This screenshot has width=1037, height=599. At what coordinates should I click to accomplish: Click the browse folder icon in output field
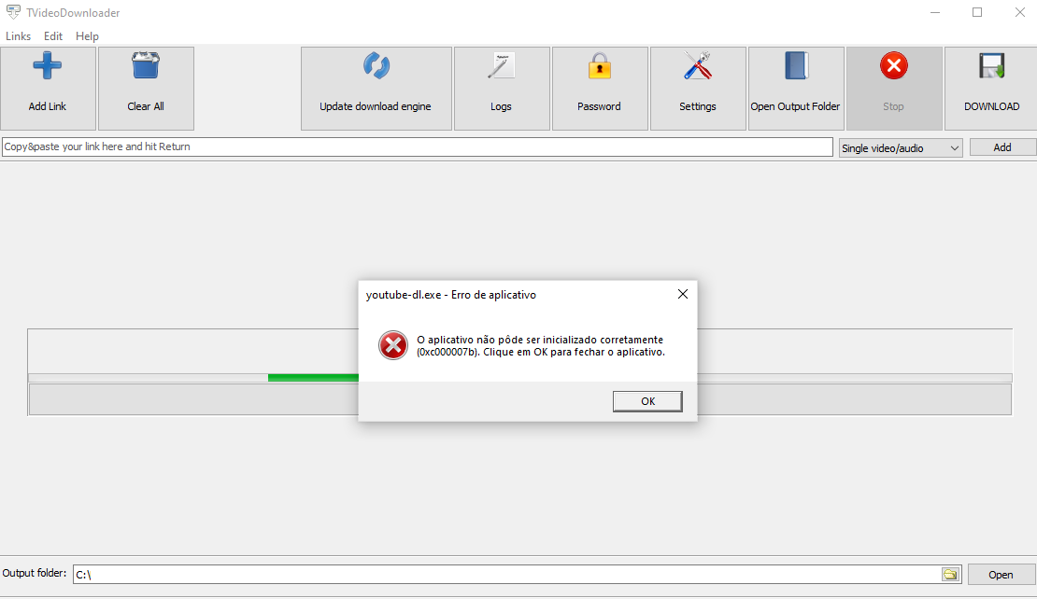950,574
